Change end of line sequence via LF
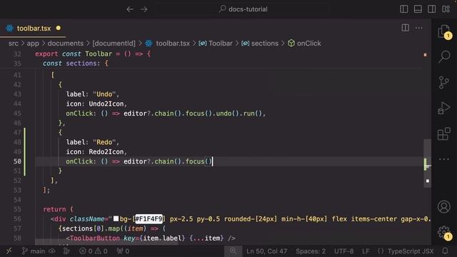The height and width of the screenshot is (257, 457). [x=366, y=251]
